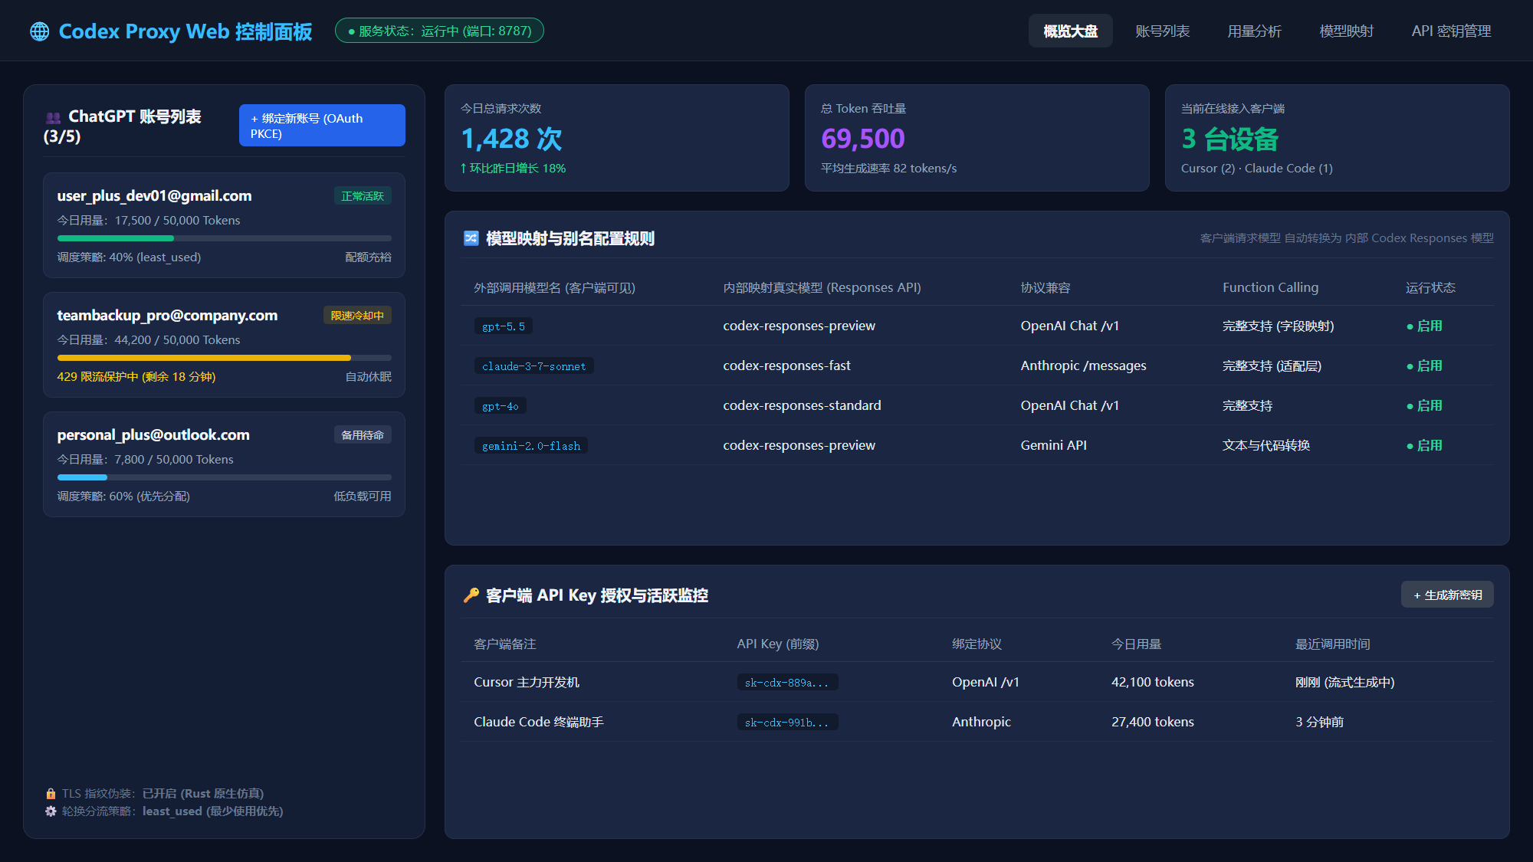This screenshot has height=862, width=1533.
Task: Click the 绑定新账号 (OAuth PKCE) button
Action: [x=322, y=126]
